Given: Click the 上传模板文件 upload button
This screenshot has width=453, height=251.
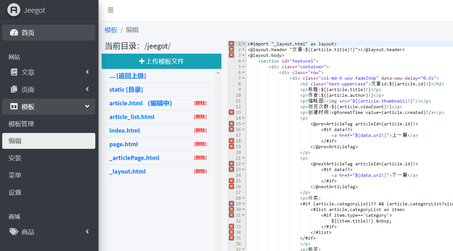Looking at the screenshot, I should click(x=161, y=61).
